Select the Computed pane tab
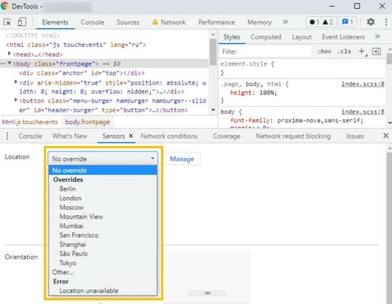This screenshot has width=392, height=304. pos(266,37)
